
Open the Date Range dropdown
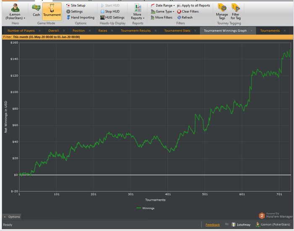coord(164,5)
